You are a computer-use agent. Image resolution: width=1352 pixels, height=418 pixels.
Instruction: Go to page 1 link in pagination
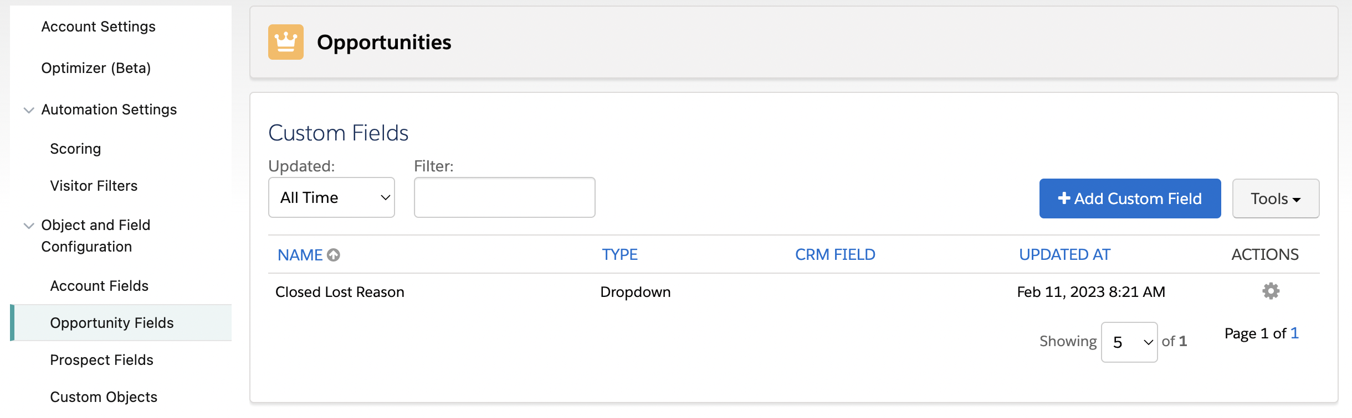point(1294,333)
